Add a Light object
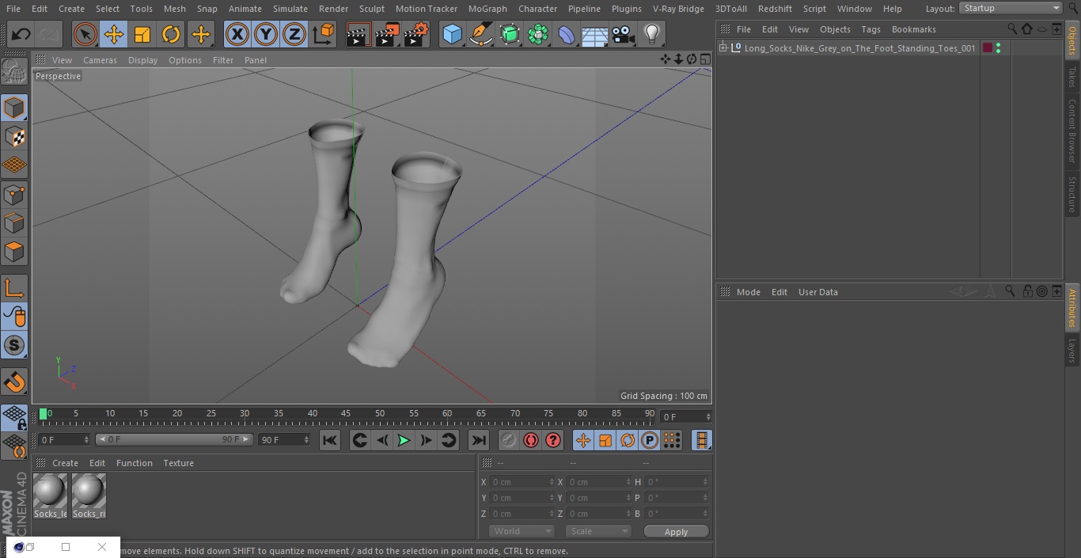Screen dimensions: 1081x558 click(651, 34)
